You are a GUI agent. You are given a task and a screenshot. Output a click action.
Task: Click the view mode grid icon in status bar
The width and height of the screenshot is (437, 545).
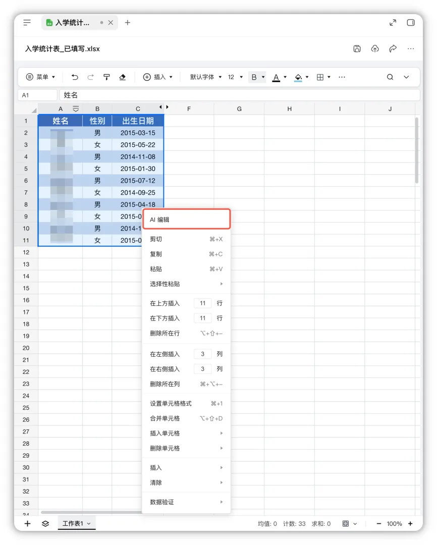tap(346, 523)
